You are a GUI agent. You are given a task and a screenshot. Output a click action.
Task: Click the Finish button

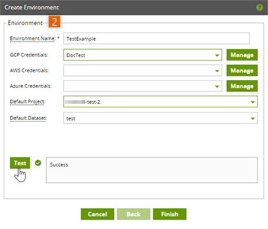[x=170, y=214]
